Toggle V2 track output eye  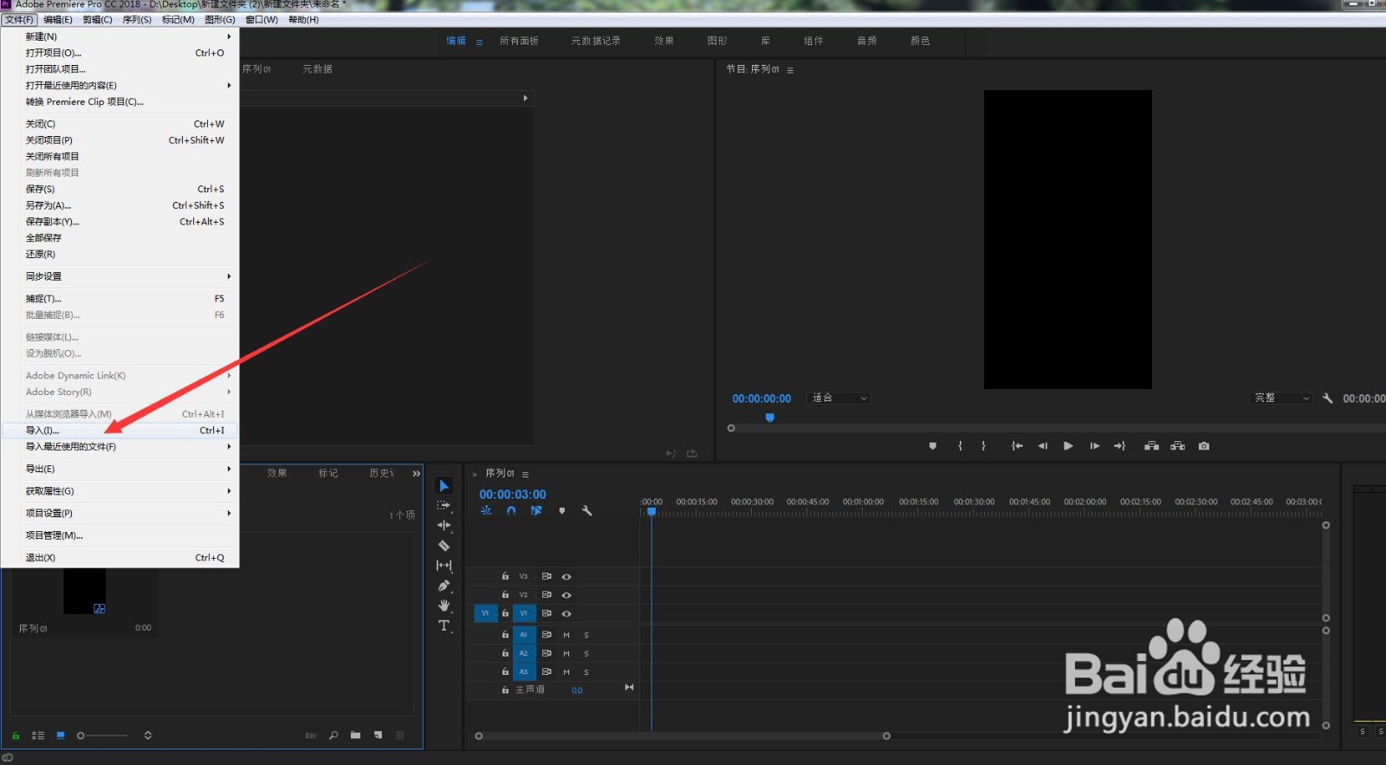tap(567, 595)
